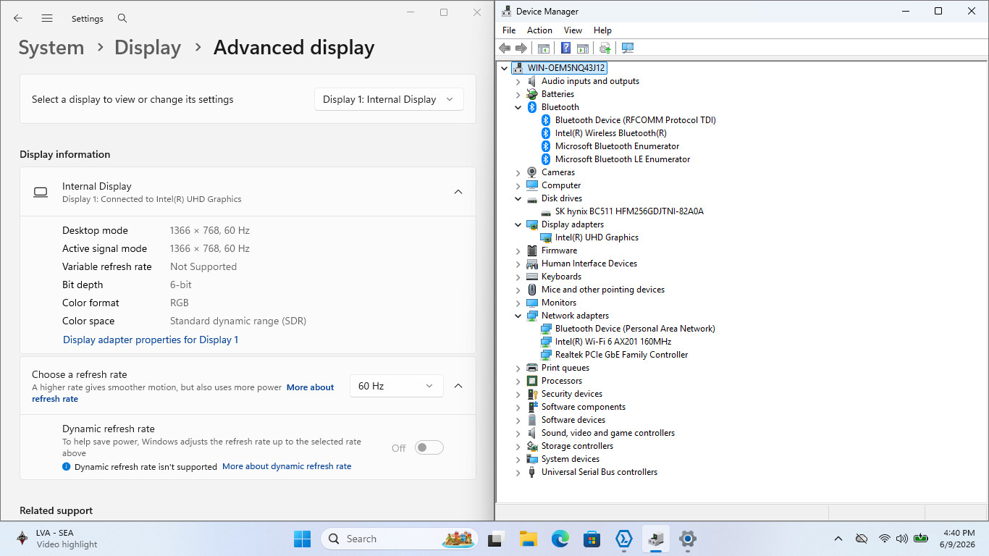Image resolution: width=989 pixels, height=556 pixels.
Task: Go to Display breadcrumb
Action: (148, 48)
